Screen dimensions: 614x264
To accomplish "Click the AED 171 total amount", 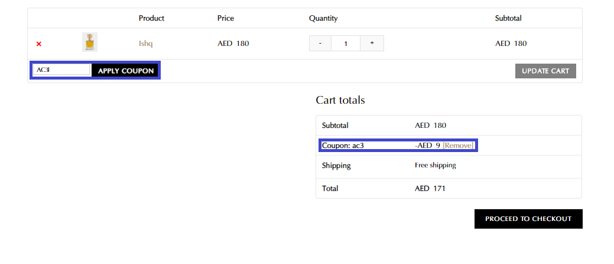I will pos(430,189).
